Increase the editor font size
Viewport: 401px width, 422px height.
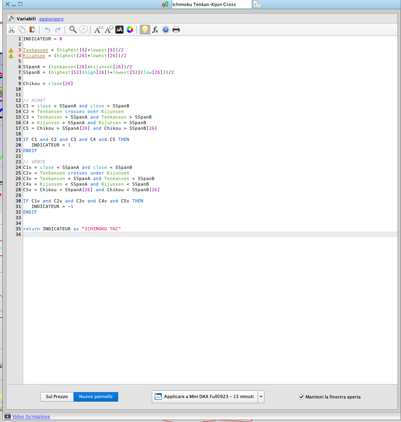point(109,30)
